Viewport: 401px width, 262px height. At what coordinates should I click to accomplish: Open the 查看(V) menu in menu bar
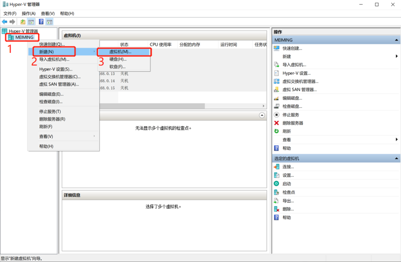48,13
